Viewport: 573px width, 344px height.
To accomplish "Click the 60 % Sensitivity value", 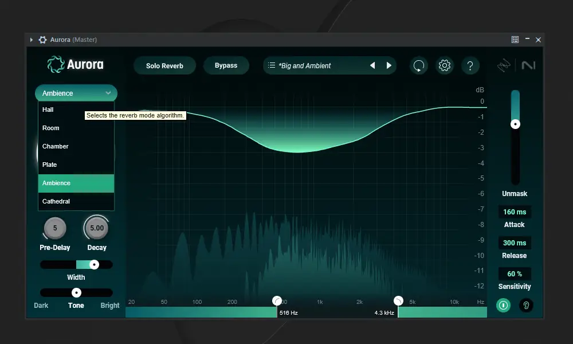I will (x=515, y=274).
